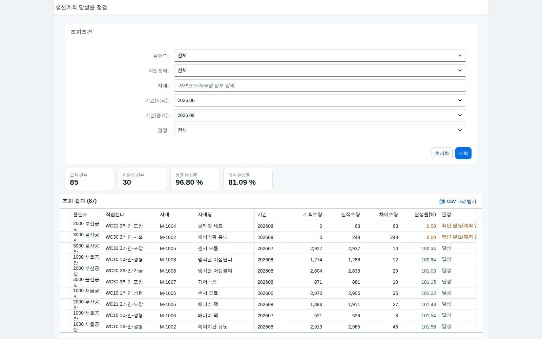Click the 미달성 건수 30 card
This screenshot has height=339, width=542.
(142, 179)
